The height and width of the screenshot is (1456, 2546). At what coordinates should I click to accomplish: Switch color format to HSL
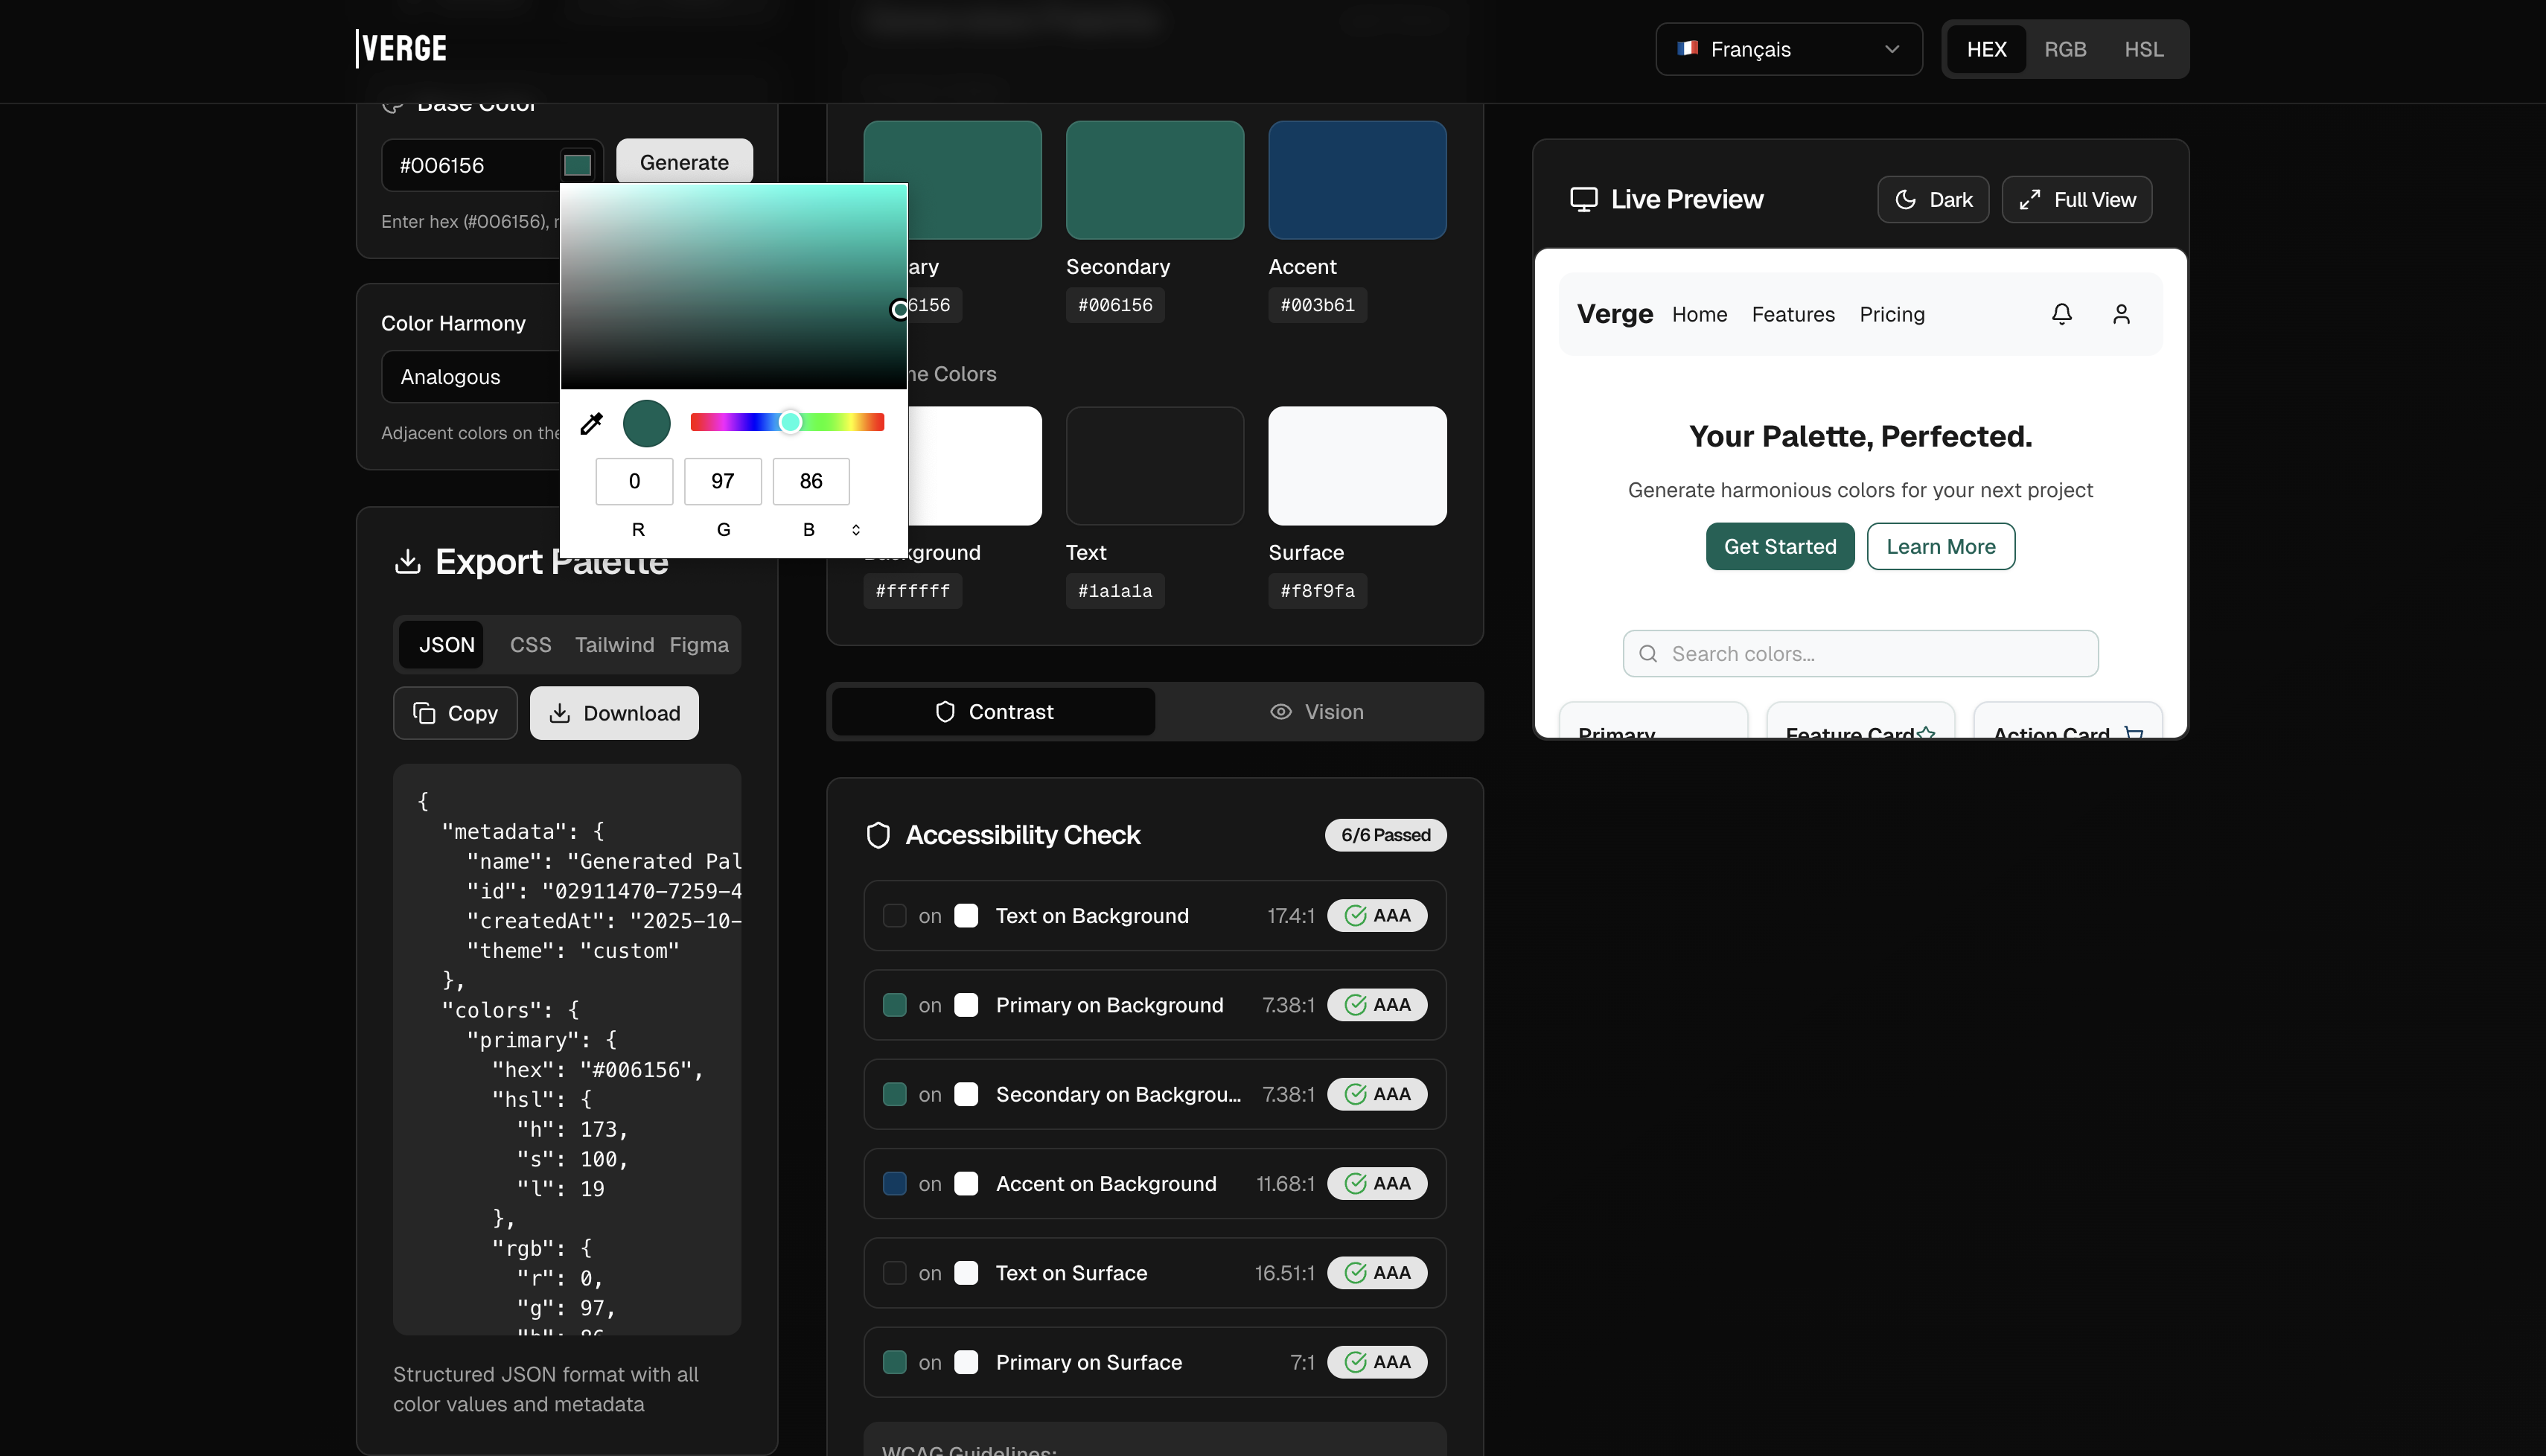pos(2143,49)
